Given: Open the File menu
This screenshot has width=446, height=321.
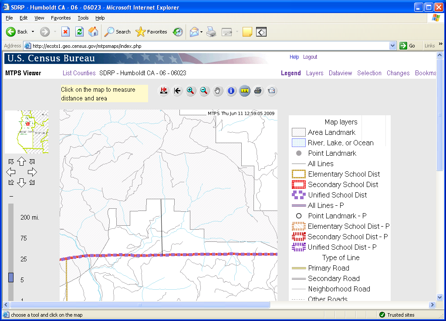Looking at the screenshot, I should 9,18.
